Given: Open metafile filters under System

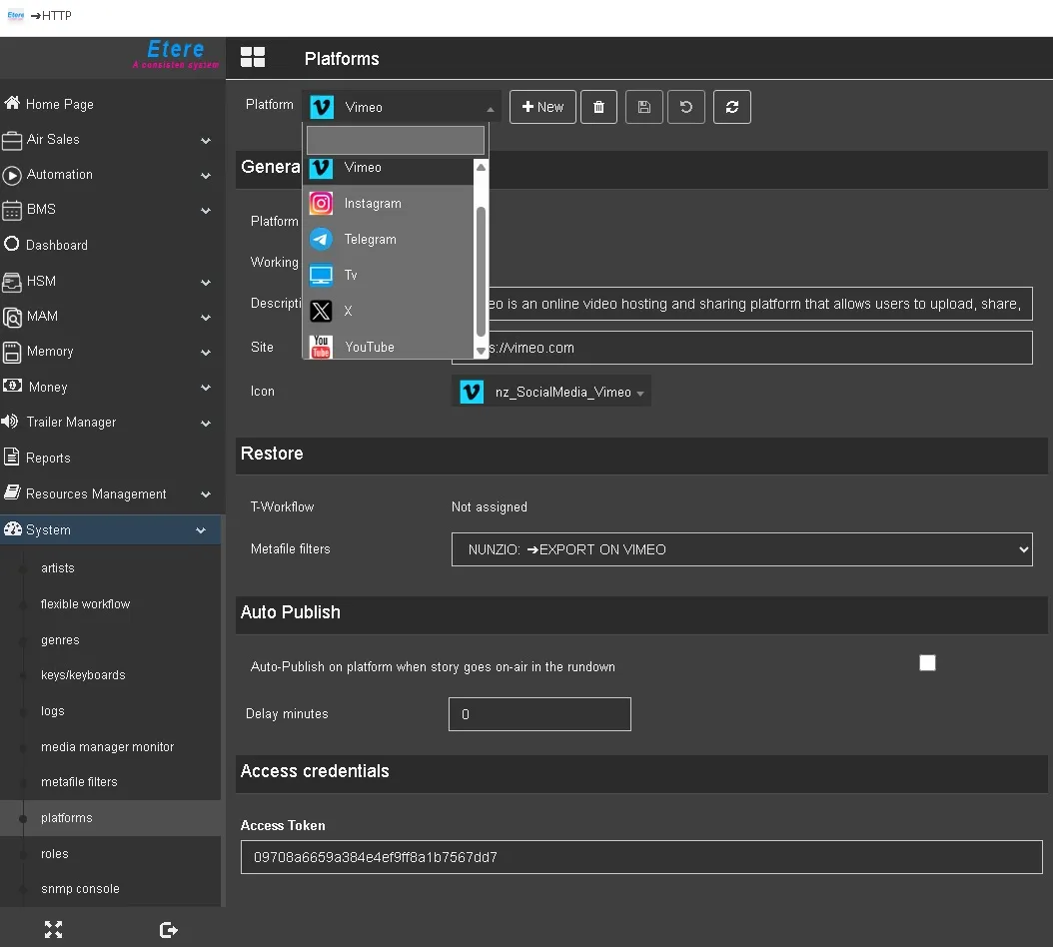Looking at the screenshot, I should click(79, 782).
